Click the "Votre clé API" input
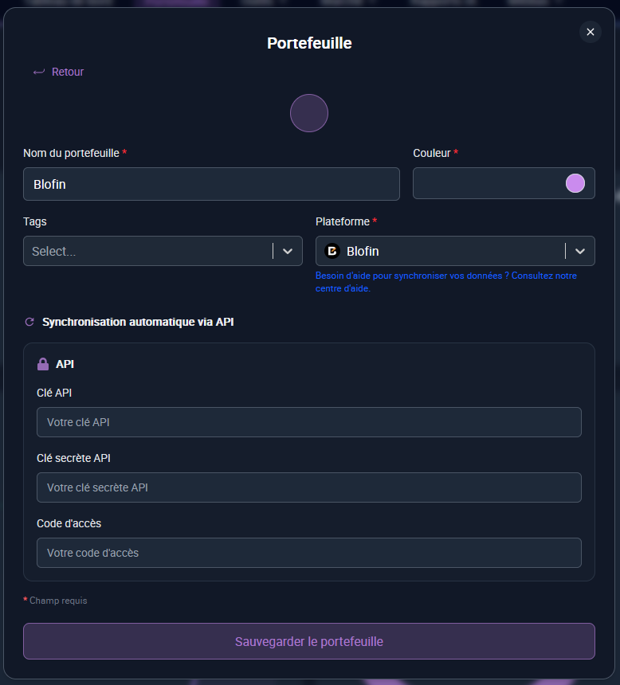Viewport: 620px width, 685px height. tap(308, 422)
